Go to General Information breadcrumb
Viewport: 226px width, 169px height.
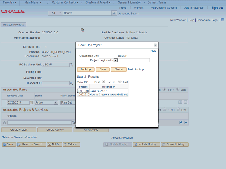[x=130, y=2]
